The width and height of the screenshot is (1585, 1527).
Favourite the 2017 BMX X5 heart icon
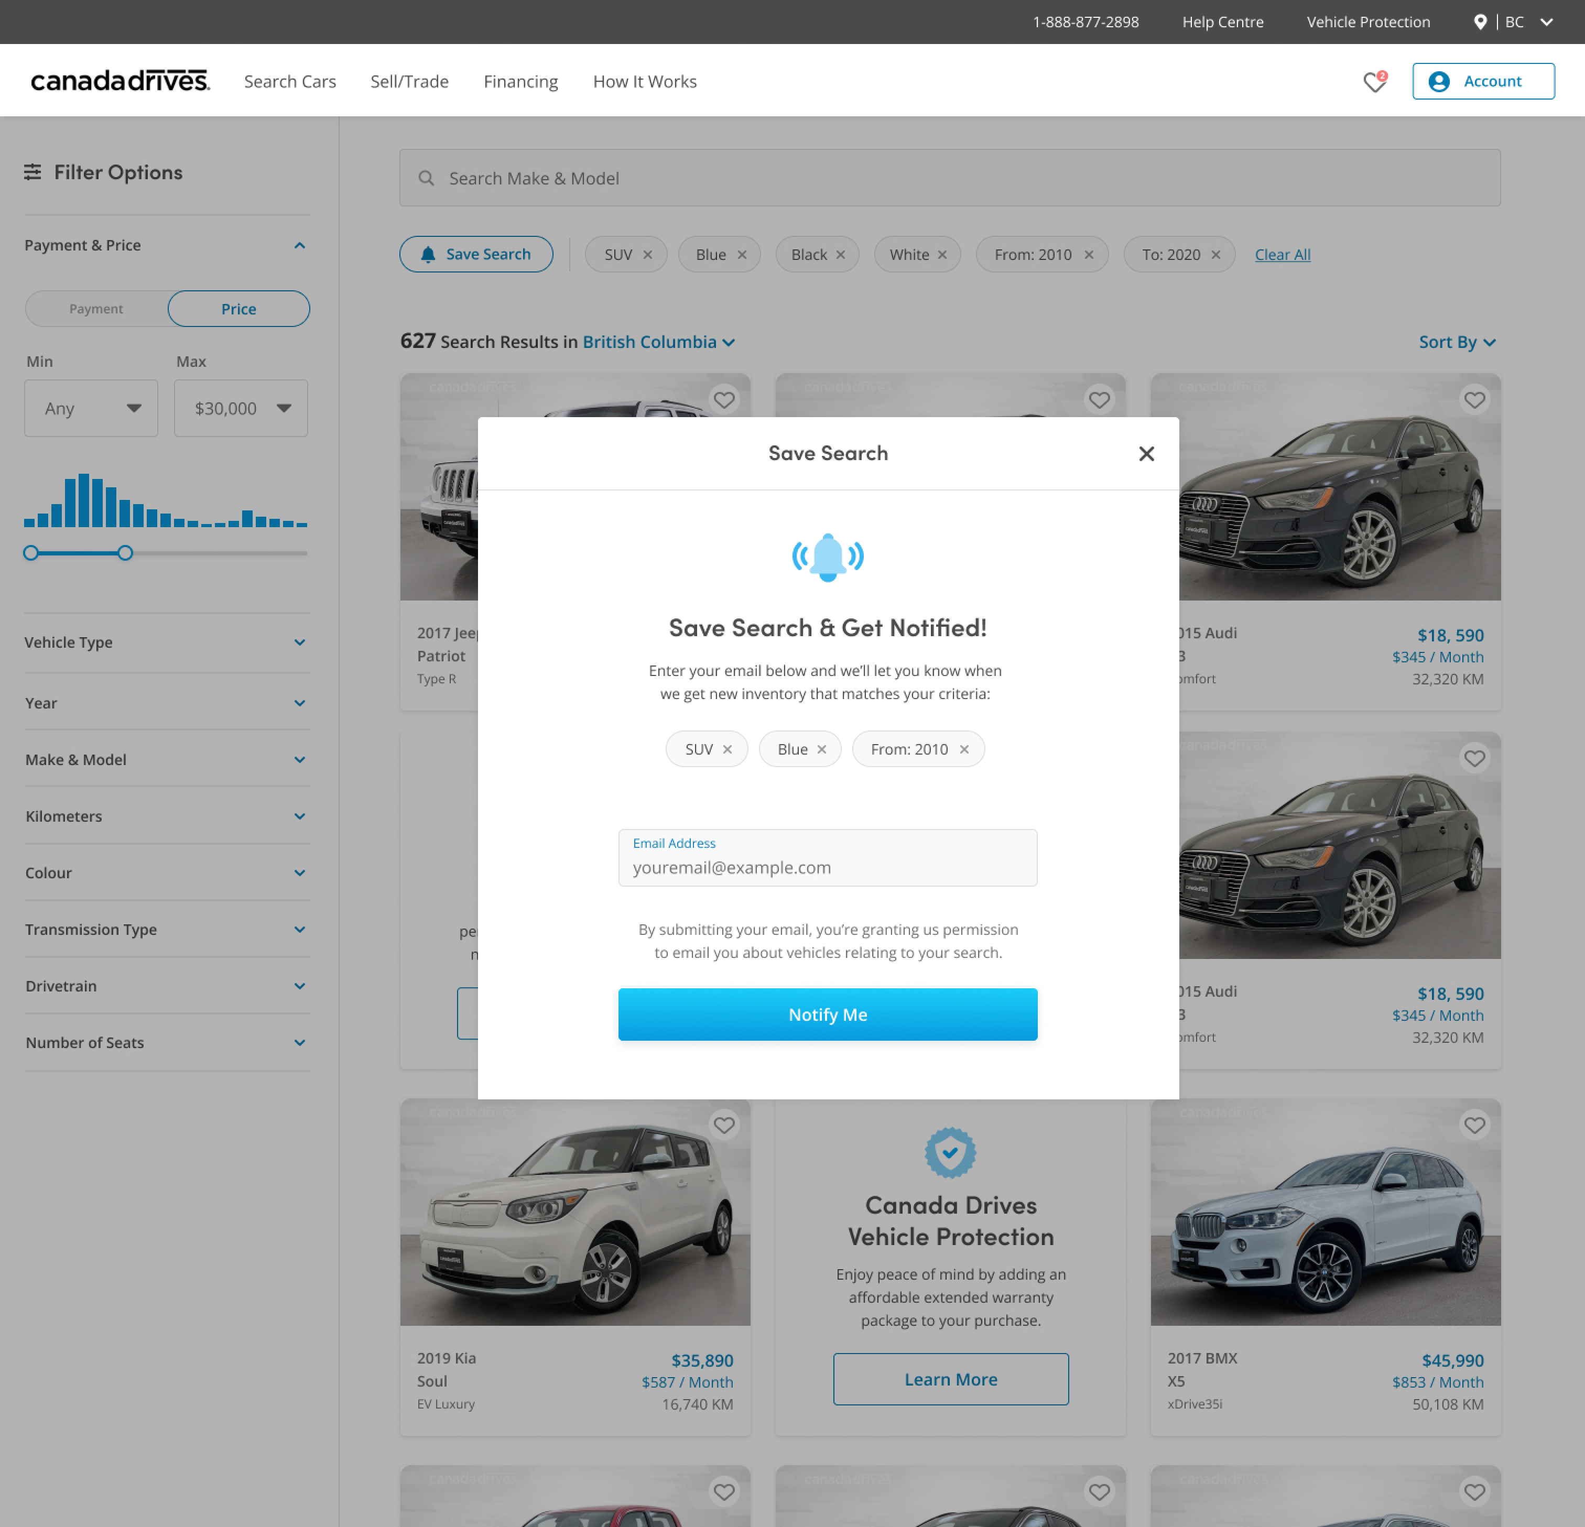pyautogui.click(x=1474, y=1125)
